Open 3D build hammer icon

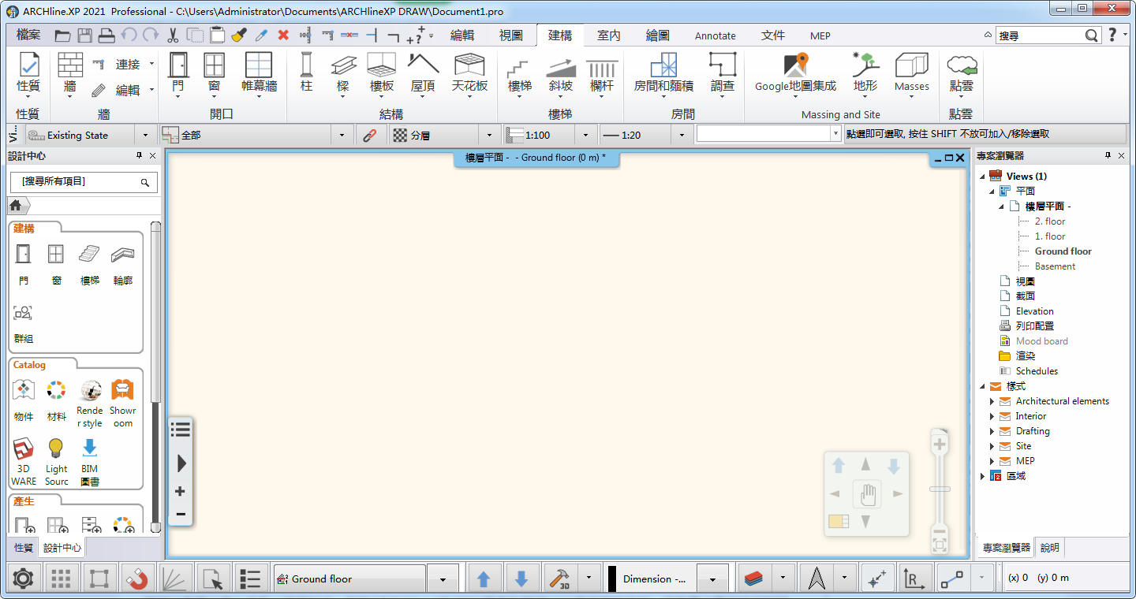click(x=559, y=579)
